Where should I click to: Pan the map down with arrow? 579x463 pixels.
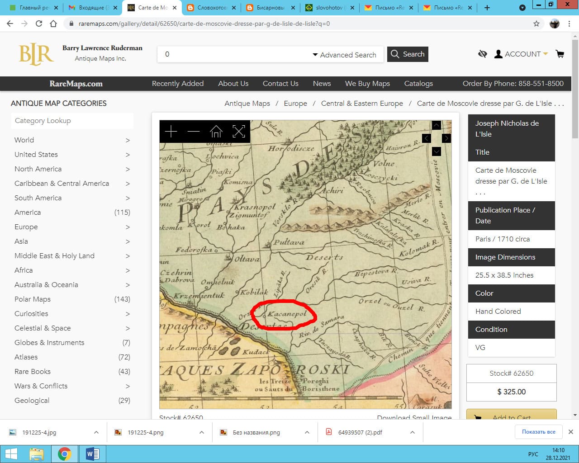click(437, 151)
